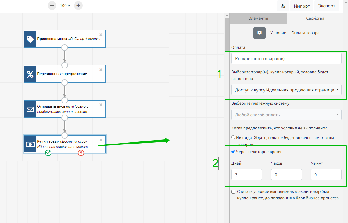Click the green checkmark output connector

point(48,153)
